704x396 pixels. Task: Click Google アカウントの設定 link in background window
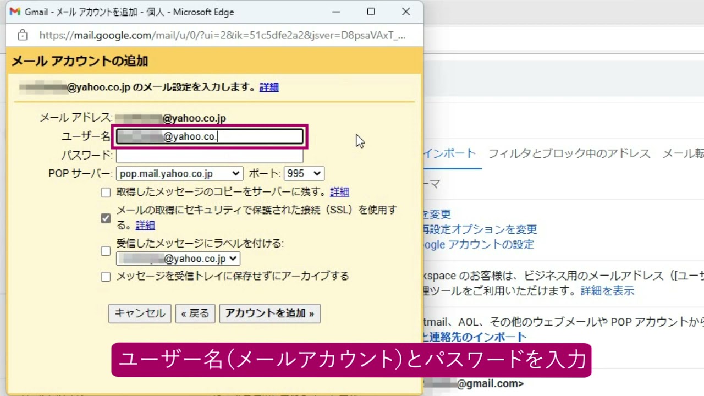478,244
